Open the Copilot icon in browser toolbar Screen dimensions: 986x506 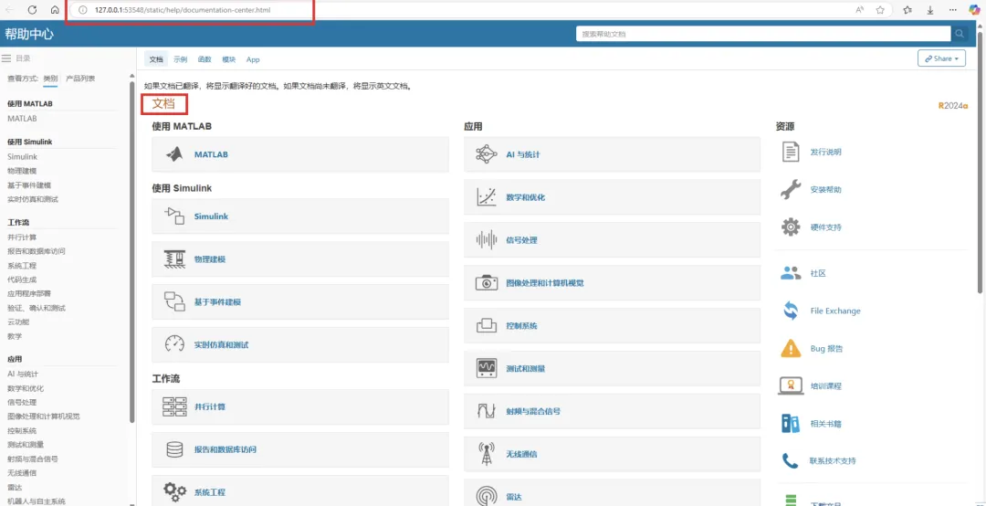(x=974, y=10)
